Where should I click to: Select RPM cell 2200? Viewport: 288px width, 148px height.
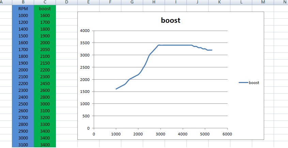point(23,83)
